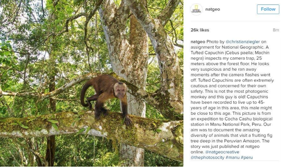Click the Follow button

click(x=268, y=9)
